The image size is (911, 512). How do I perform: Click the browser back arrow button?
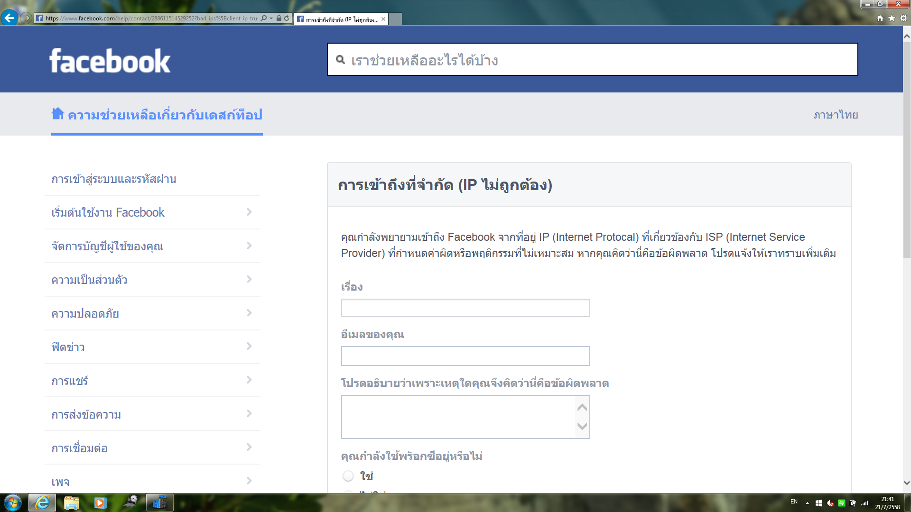[9, 18]
